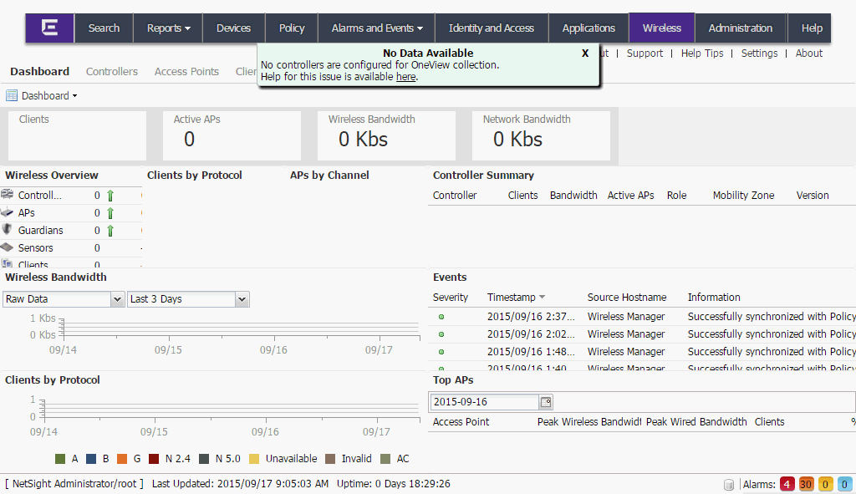Click the 'here' help link in popup
856x494 pixels.
tap(405, 77)
